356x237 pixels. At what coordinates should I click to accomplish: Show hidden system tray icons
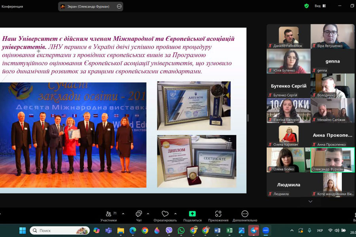[x=292, y=230]
